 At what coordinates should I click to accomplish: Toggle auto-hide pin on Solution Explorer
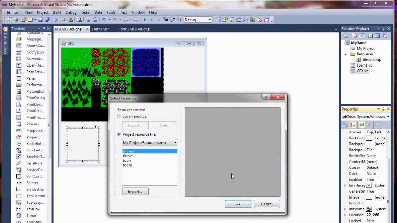point(384,29)
